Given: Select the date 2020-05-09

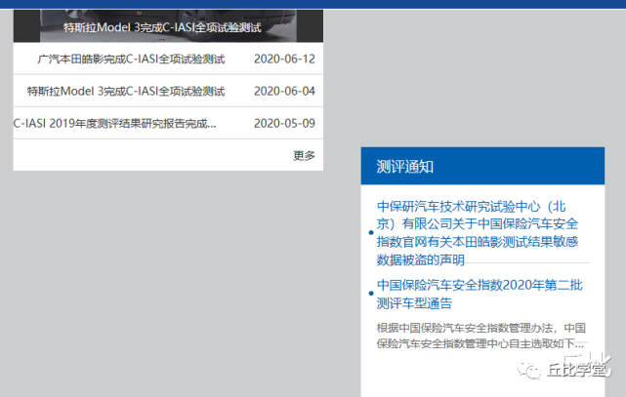Looking at the screenshot, I should [x=284, y=124].
